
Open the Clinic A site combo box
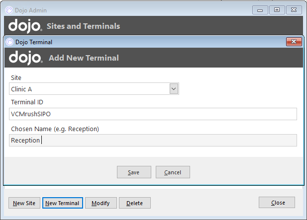tap(94, 89)
